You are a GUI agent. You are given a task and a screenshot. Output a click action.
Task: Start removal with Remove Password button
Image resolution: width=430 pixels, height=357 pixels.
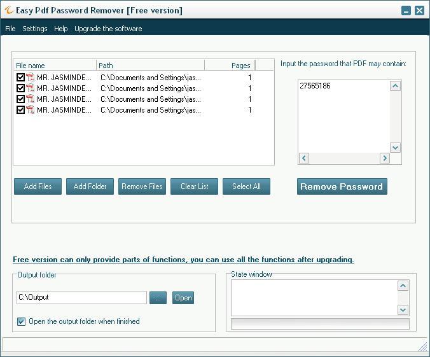coord(342,186)
